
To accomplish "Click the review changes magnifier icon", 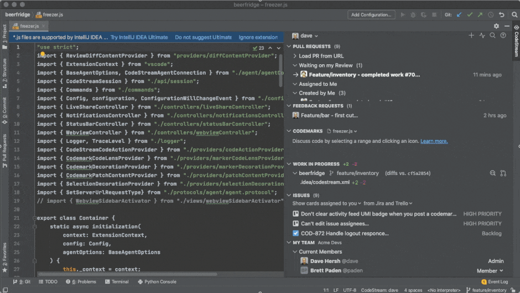I will [492, 173].
